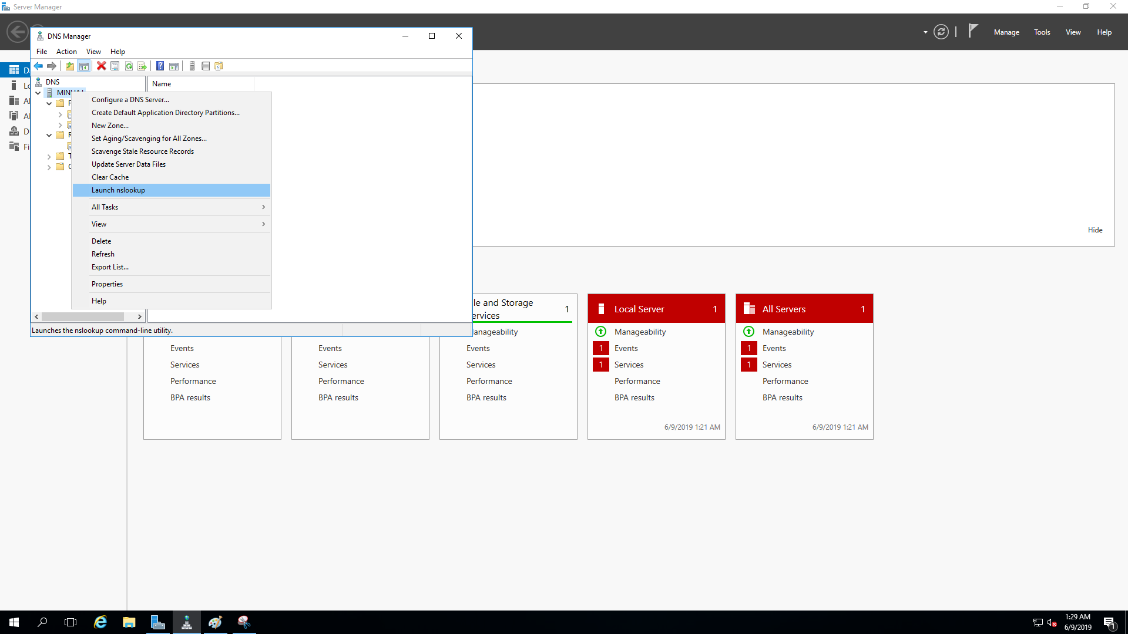Image resolution: width=1128 pixels, height=634 pixels.
Task: Open the Export List toolbar icon
Action: tap(142, 66)
